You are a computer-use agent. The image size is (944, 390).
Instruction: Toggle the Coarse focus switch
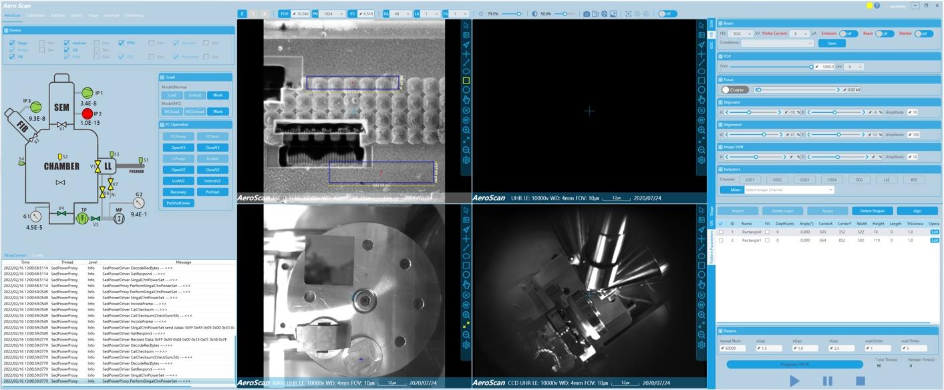[734, 89]
